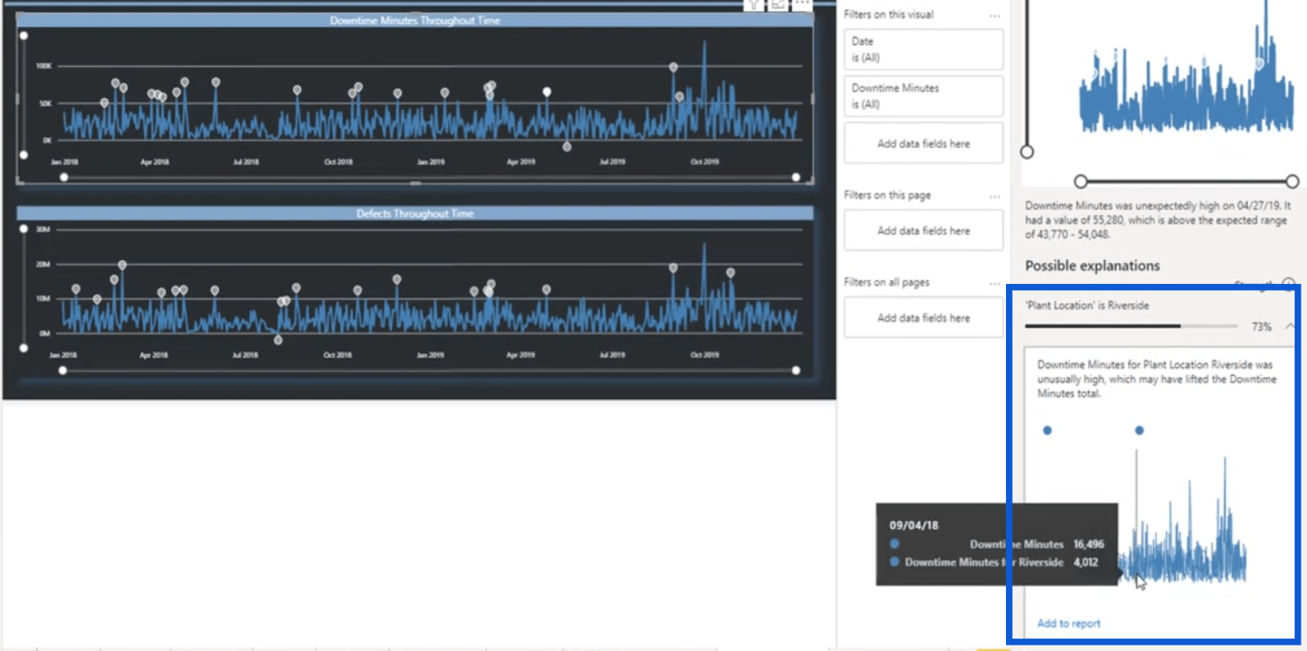Image resolution: width=1307 pixels, height=651 pixels.
Task: Expand the Downtime Minutes is (All) filter card
Action: [923, 96]
